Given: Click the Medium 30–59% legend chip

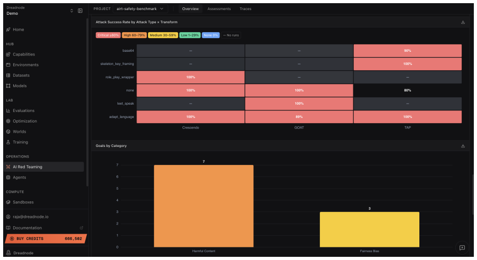Looking at the screenshot, I should click(x=163, y=35).
